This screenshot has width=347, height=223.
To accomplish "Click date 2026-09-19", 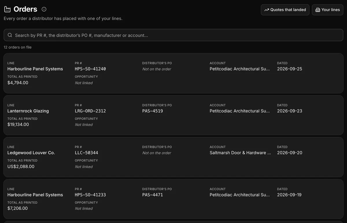I will pos(289,195).
